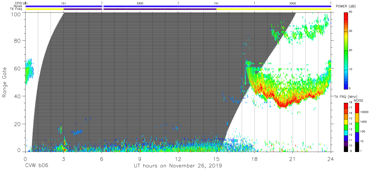Pick the green 13–14 MHz TX frequency swatch
This screenshot has width=372, height=172.
pyautogui.click(x=346, y=127)
